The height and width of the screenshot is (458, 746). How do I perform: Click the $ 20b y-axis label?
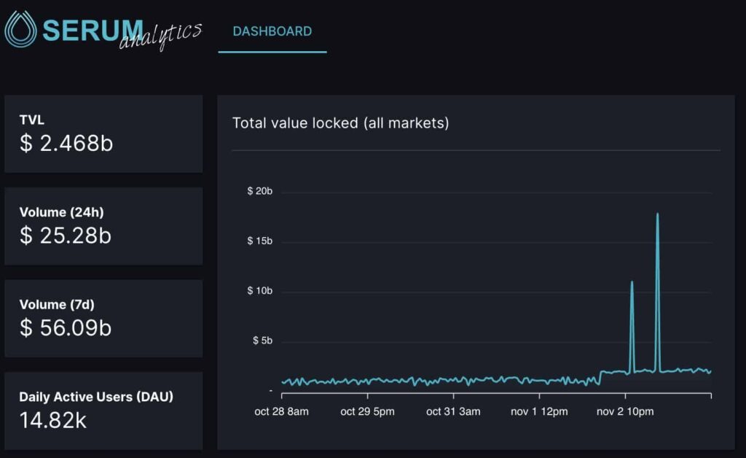pyautogui.click(x=260, y=191)
